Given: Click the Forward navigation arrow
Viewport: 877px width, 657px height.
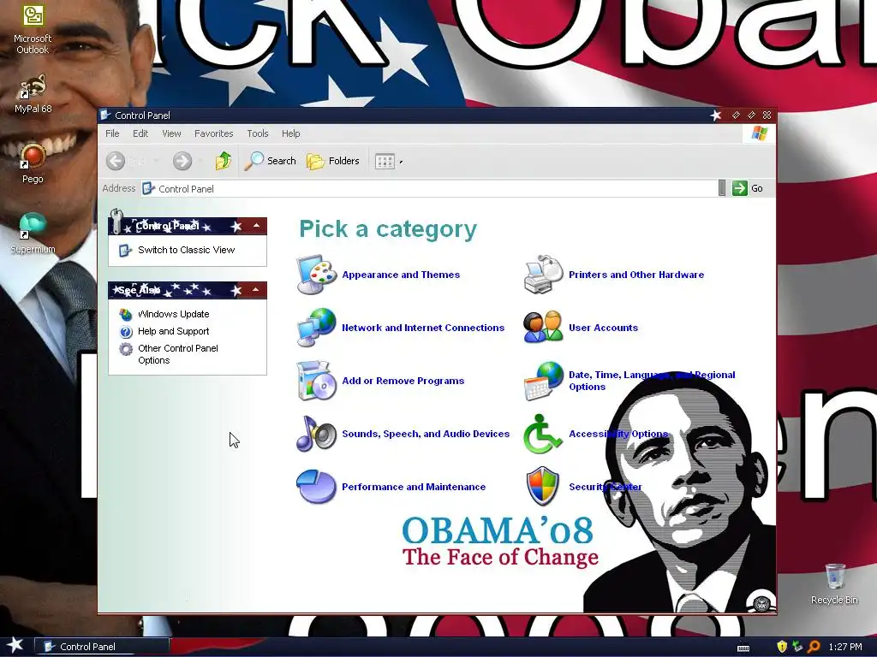Looking at the screenshot, I should tap(182, 161).
